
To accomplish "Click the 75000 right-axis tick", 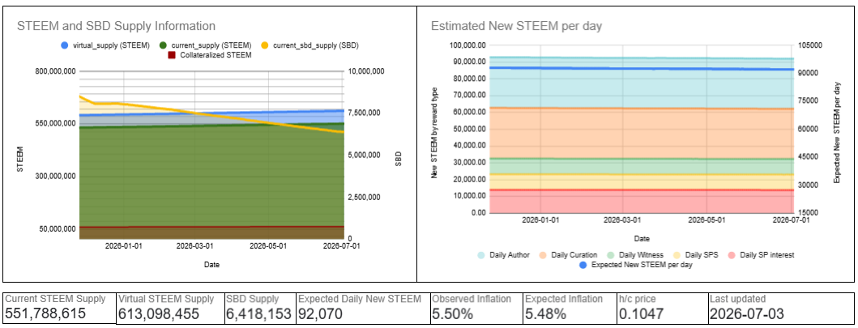I will pos(807,100).
